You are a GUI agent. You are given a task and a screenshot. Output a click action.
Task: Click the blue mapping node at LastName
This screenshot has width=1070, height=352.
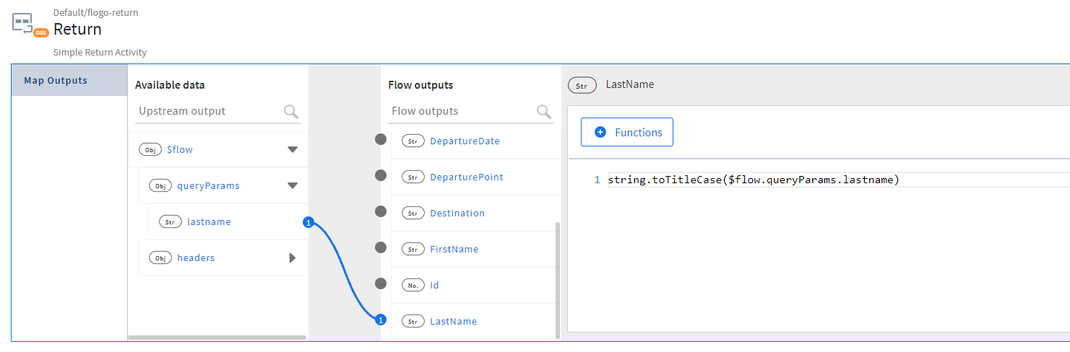[381, 320]
